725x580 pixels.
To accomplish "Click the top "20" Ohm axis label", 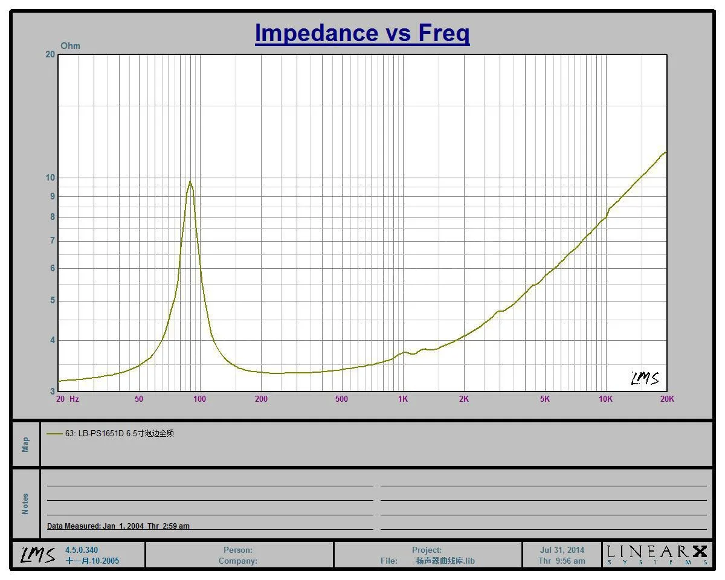I will point(50,54).
